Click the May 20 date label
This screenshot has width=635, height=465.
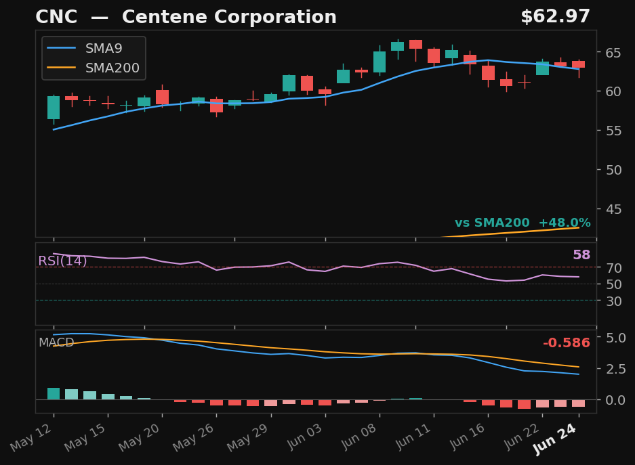click(x=140, y=438)
